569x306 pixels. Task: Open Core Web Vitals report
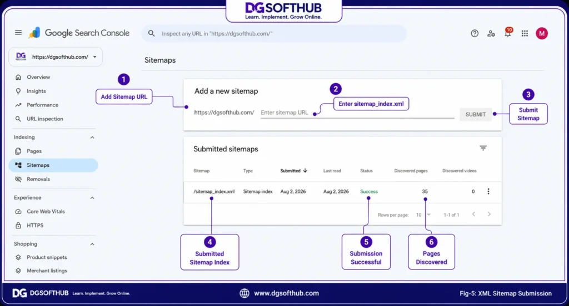point(53,212)
